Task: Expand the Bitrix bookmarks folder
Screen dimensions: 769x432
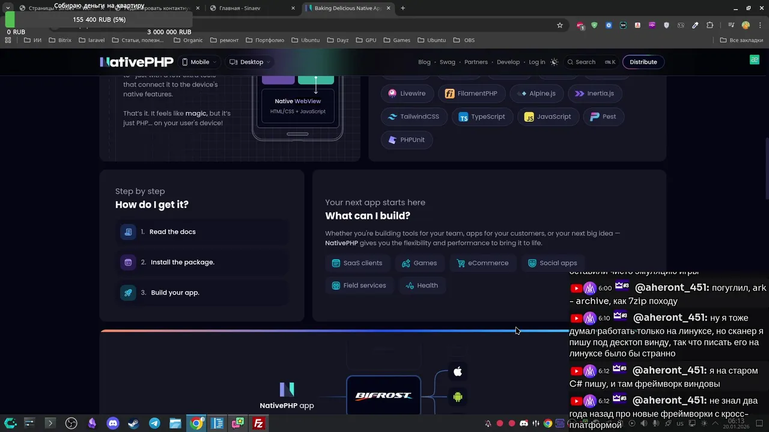Action: click(x=60, y=40)
